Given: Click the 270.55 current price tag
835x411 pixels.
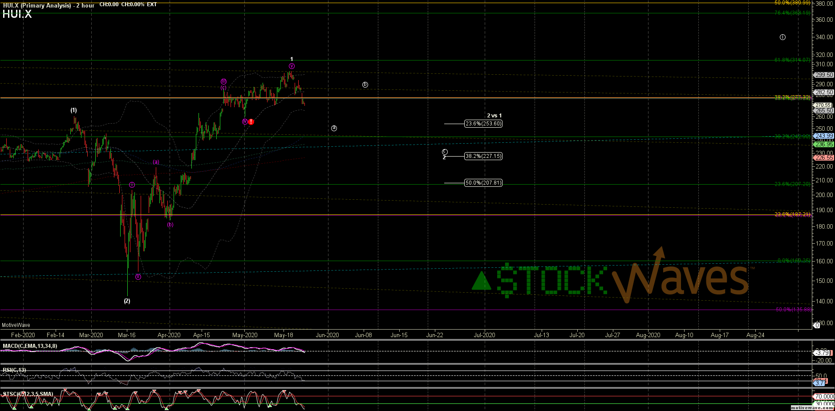Looking at the screenshot, I should point(823,105).
